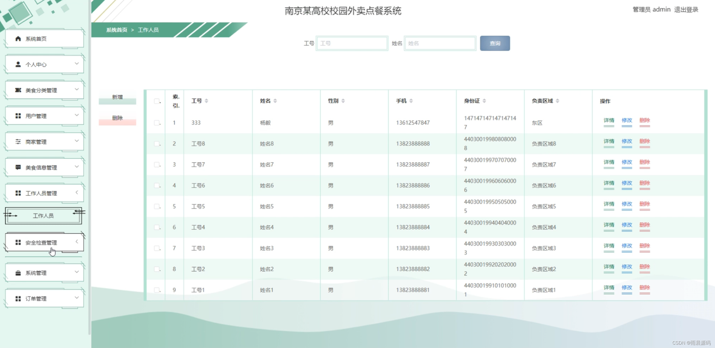Click phone number 13612547847

(x=413, y=123)
